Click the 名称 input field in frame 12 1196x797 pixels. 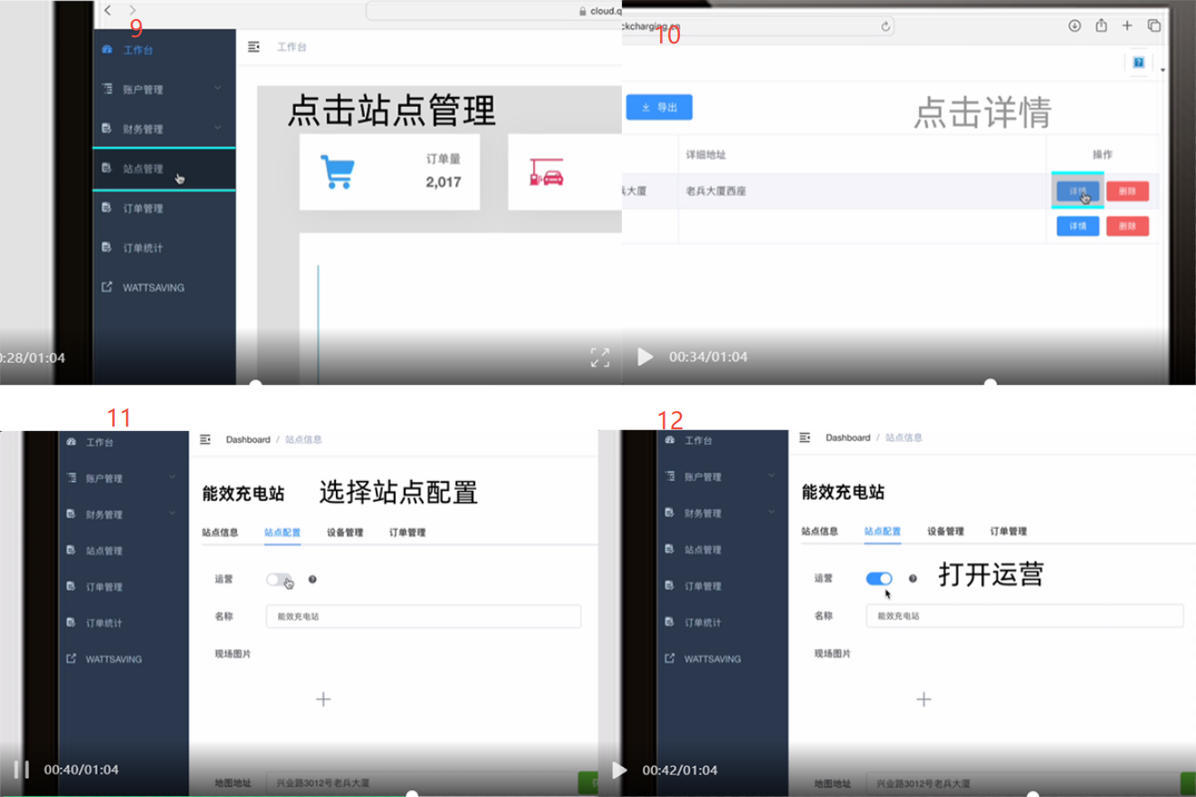pyautogui.click(x=1025, y=616)
